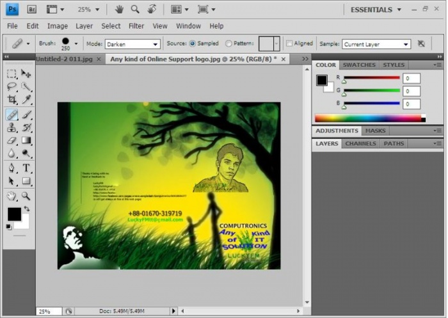Open the Mode dropdown showing Darken
448x318 pixels.
tap(132, 44)
